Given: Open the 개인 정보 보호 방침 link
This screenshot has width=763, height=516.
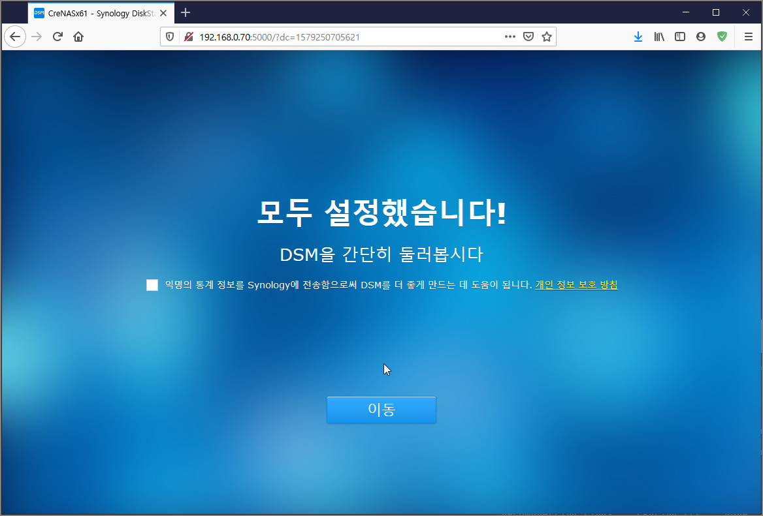Looking at the screenshot, I should click(576, 285).
